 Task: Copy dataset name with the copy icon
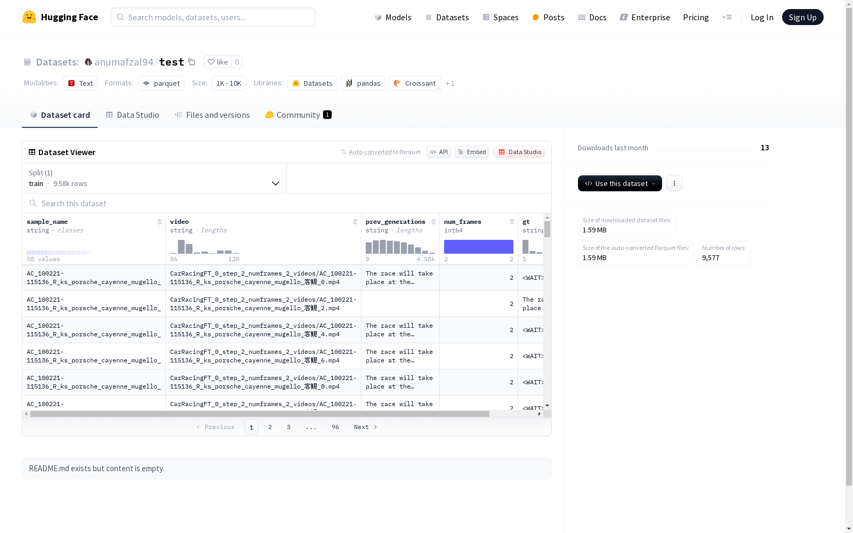tap(191, 62)
